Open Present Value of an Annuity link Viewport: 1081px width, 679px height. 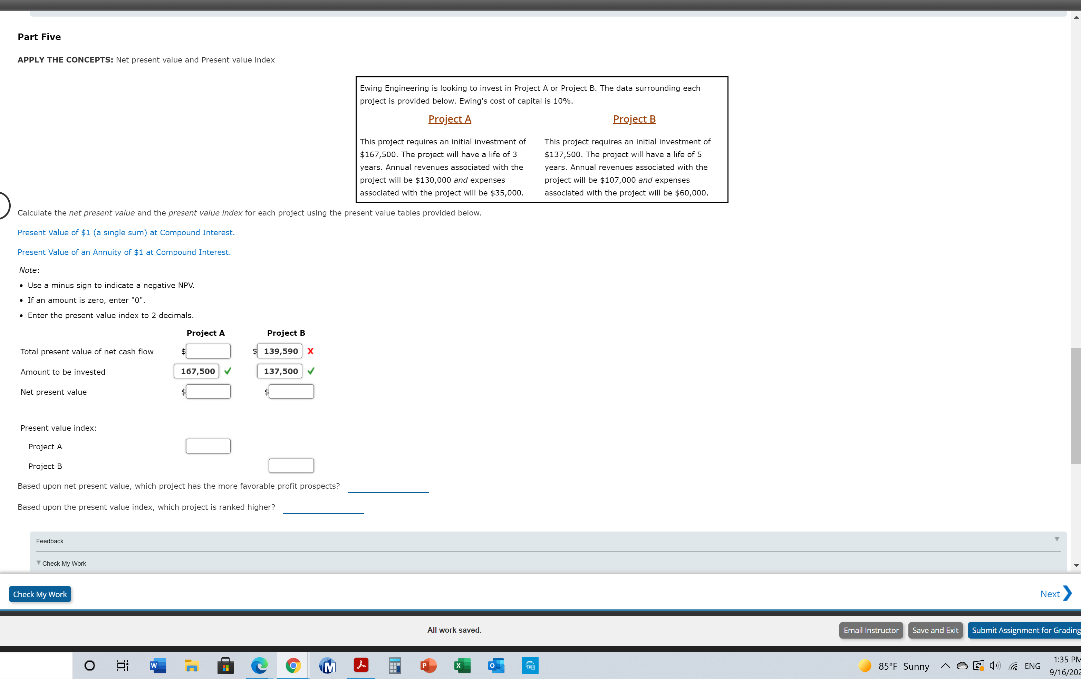(x=124, y=252)
